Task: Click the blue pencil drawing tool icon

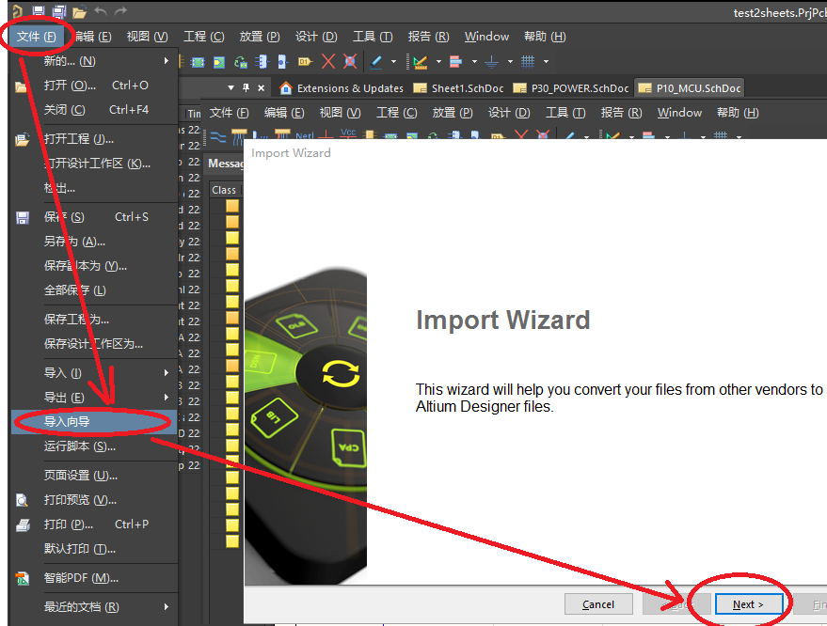Action: click(x=376, y=62)
